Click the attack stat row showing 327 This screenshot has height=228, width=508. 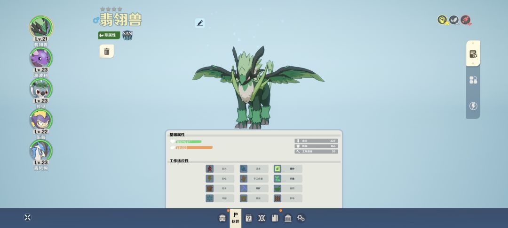[316, 141]
